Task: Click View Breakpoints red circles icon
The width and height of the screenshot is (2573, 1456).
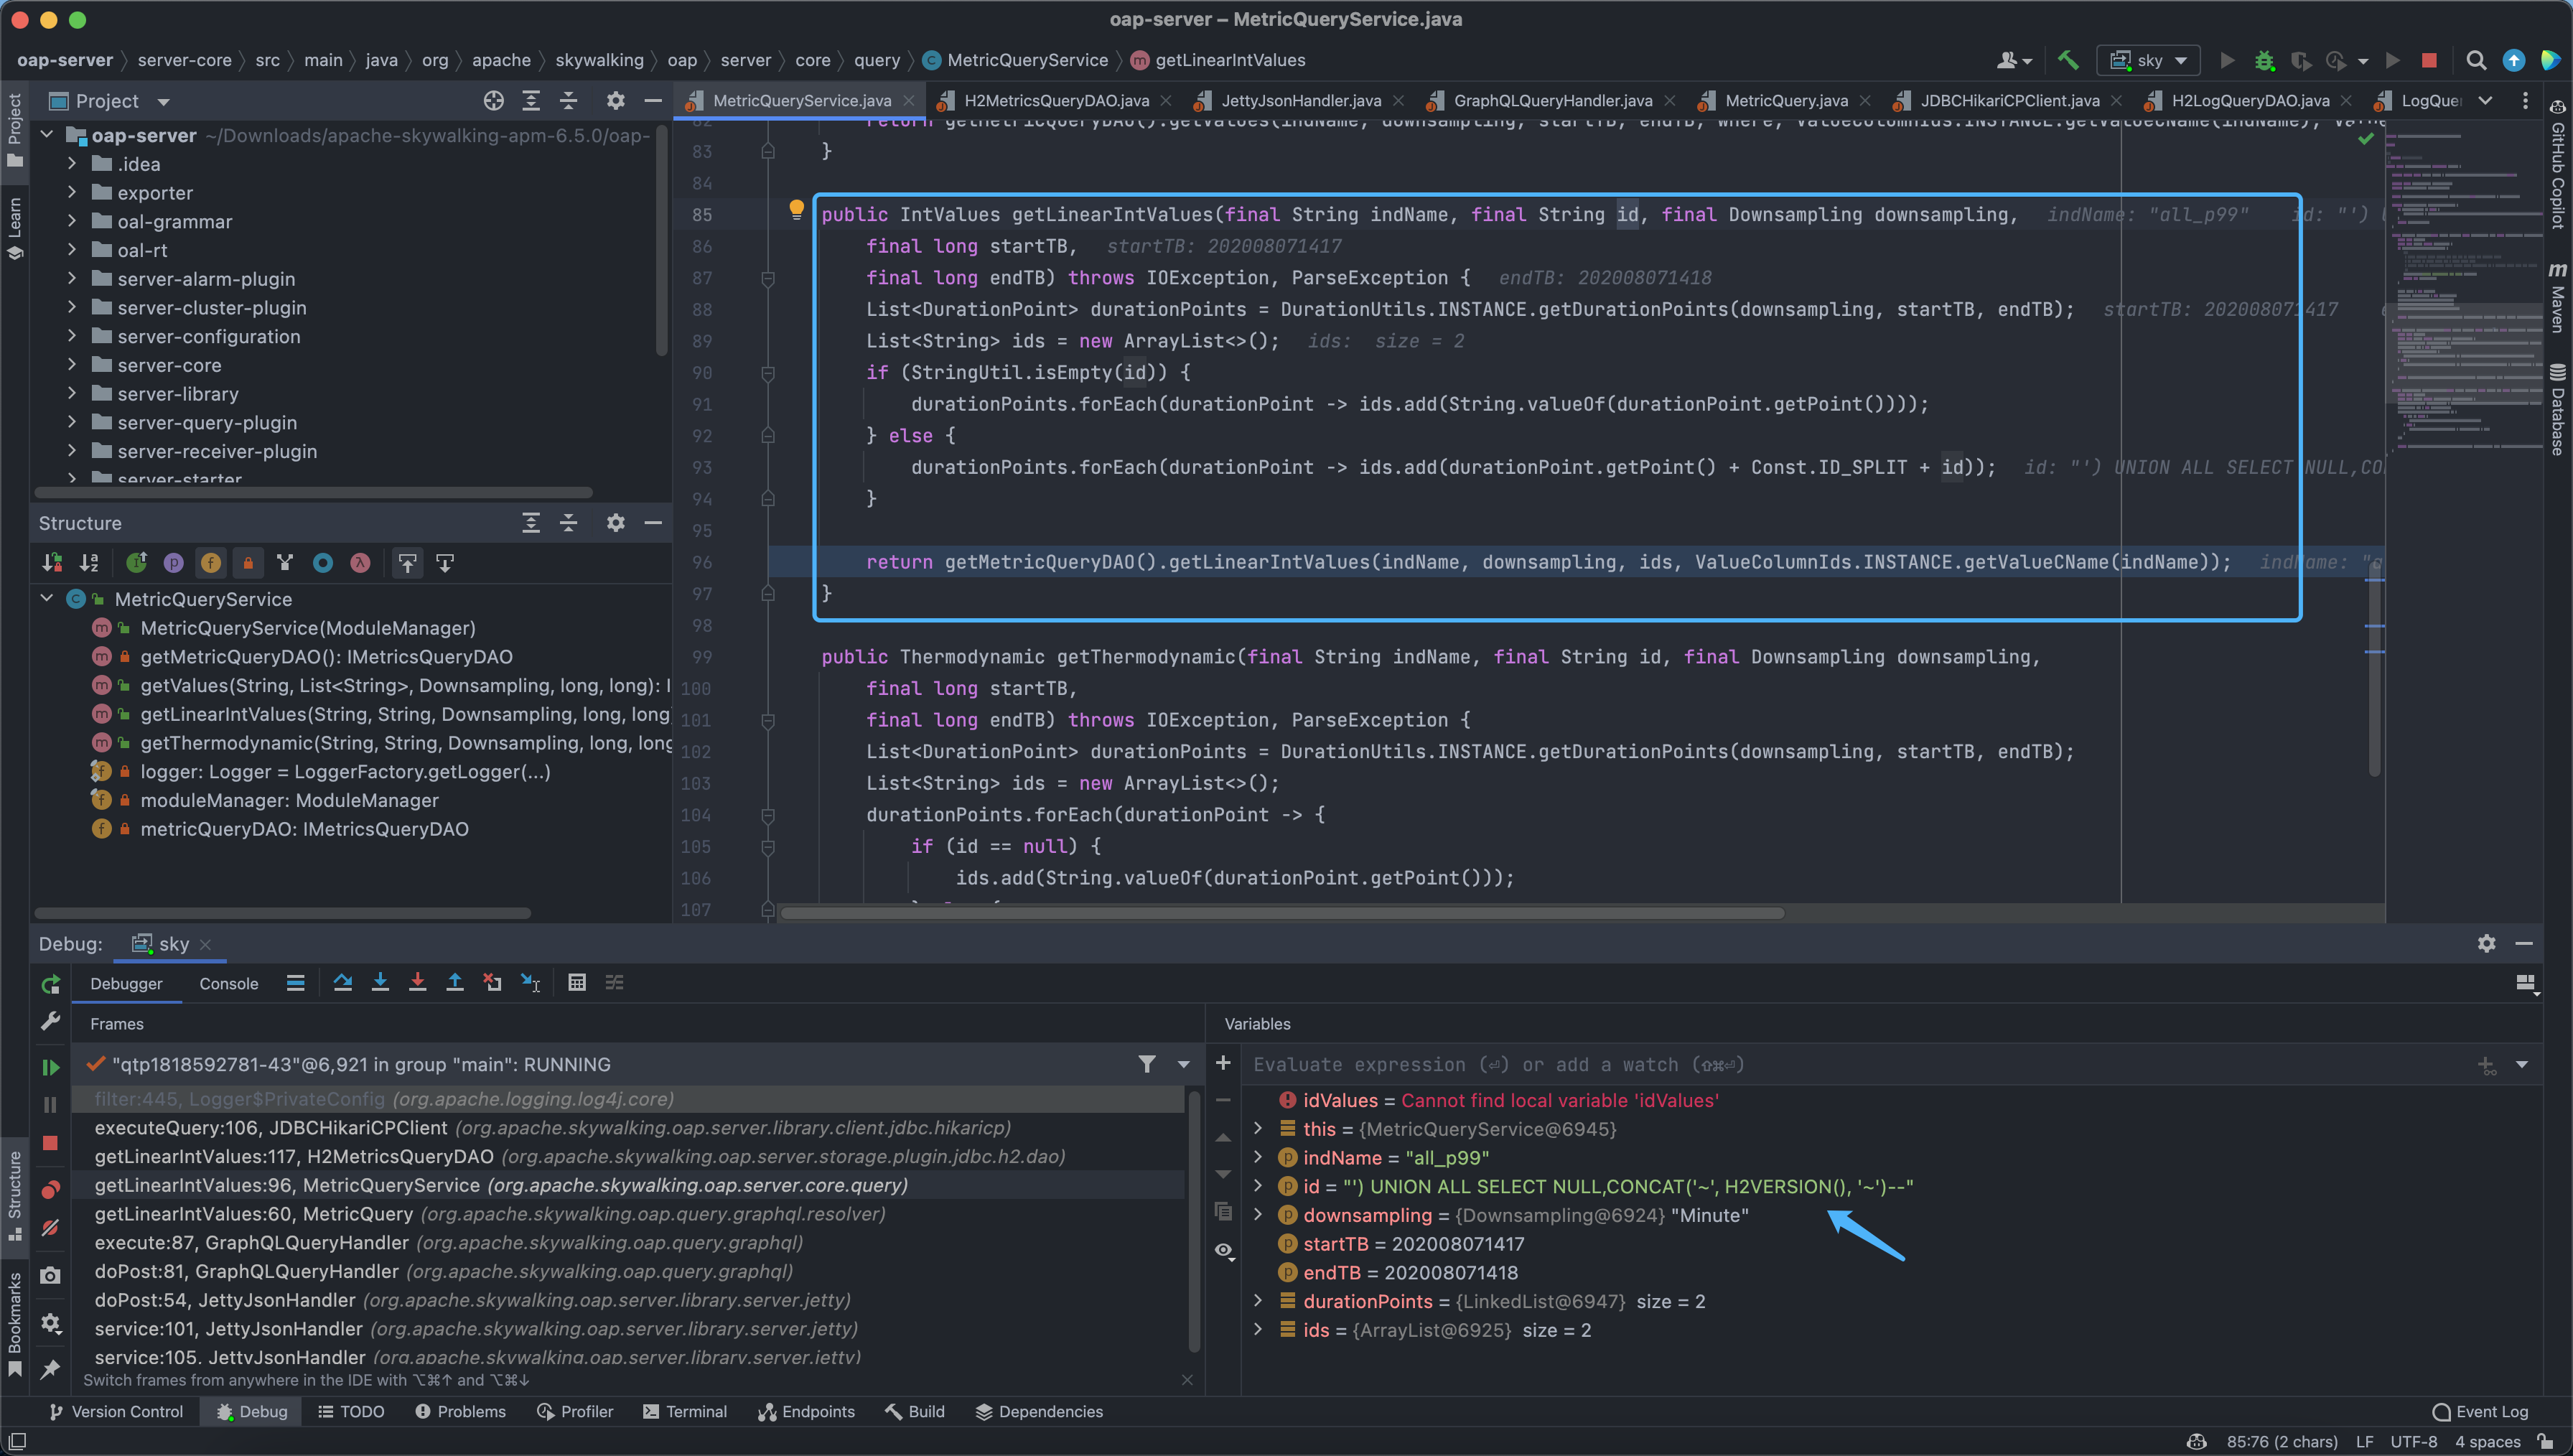Action: 50,1190
